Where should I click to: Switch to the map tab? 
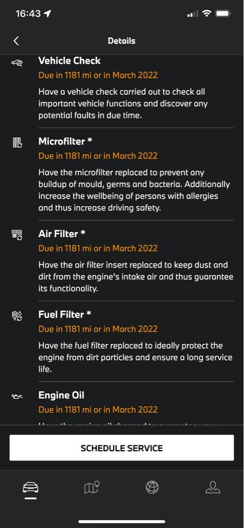[x=92, y=487]
